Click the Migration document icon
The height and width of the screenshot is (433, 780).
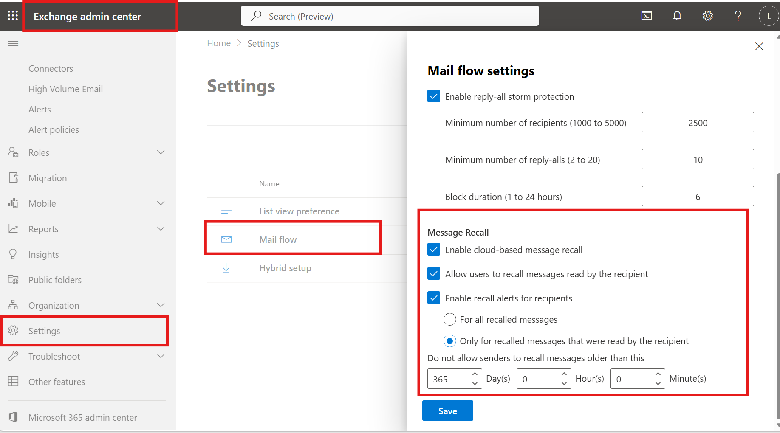coord(13,177)
